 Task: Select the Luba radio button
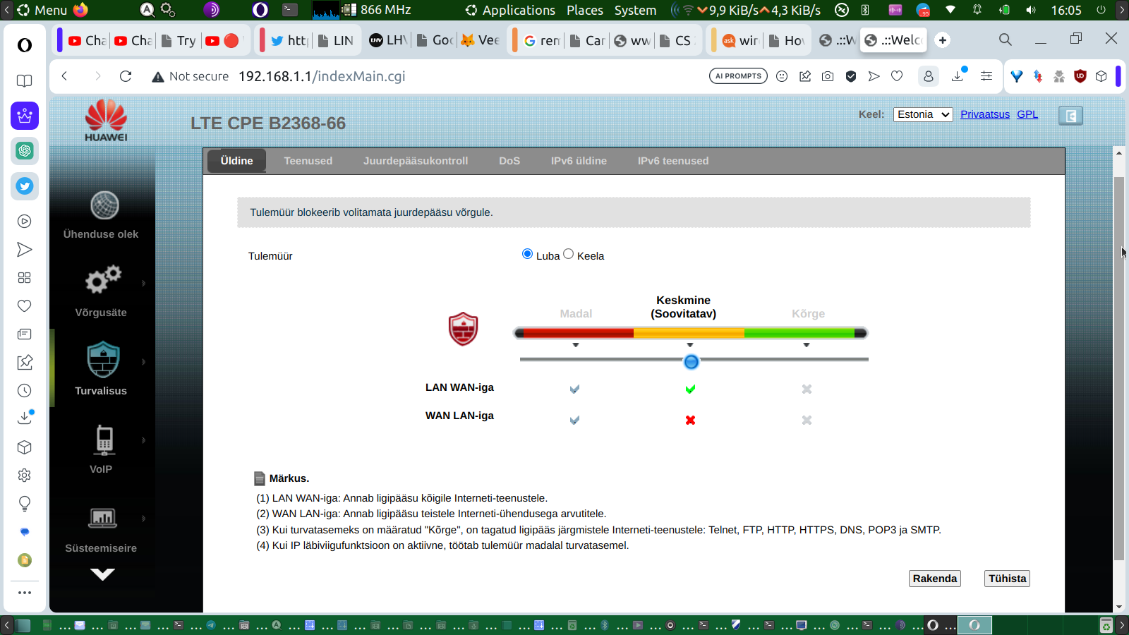tap(527, 254)
